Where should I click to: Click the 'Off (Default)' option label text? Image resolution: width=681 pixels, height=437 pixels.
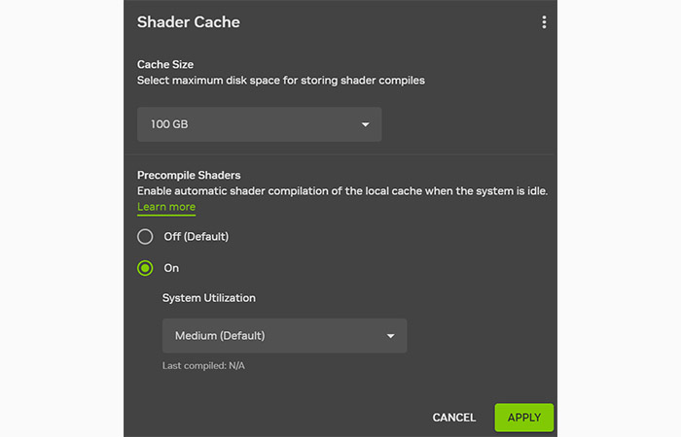(196, 236)
